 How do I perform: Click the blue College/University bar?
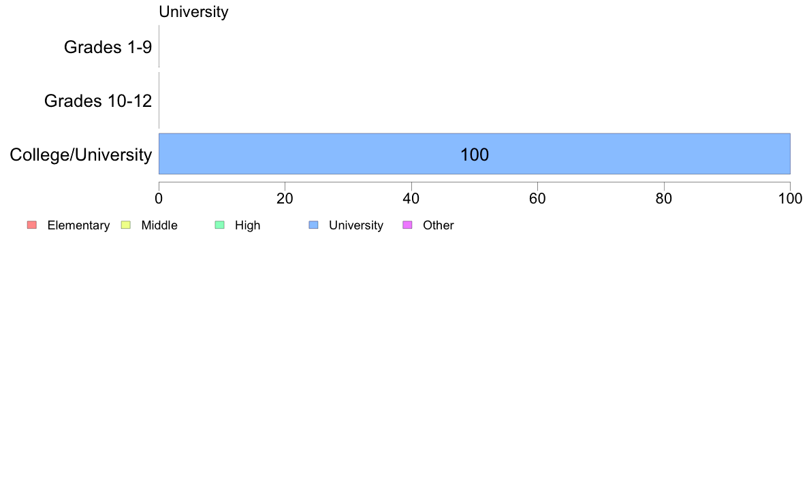[x=613, y=154]
